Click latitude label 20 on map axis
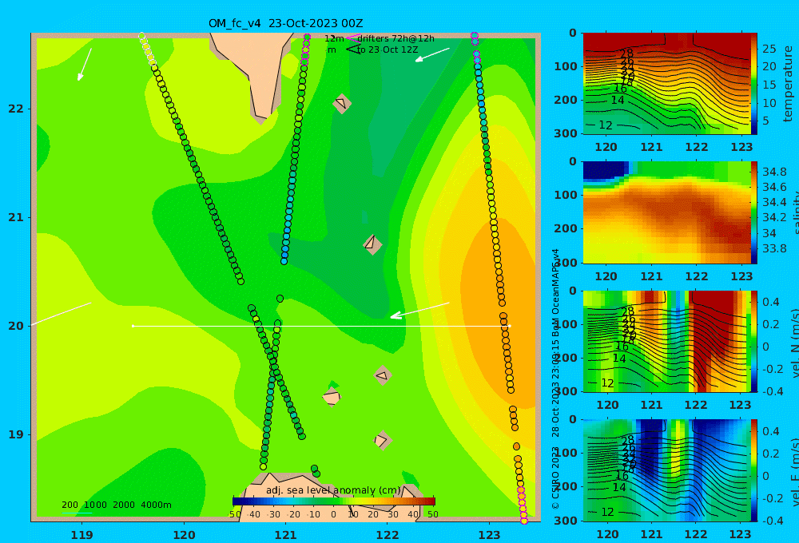Viewport: 799px width, 543px height. [x=16, y=326]
